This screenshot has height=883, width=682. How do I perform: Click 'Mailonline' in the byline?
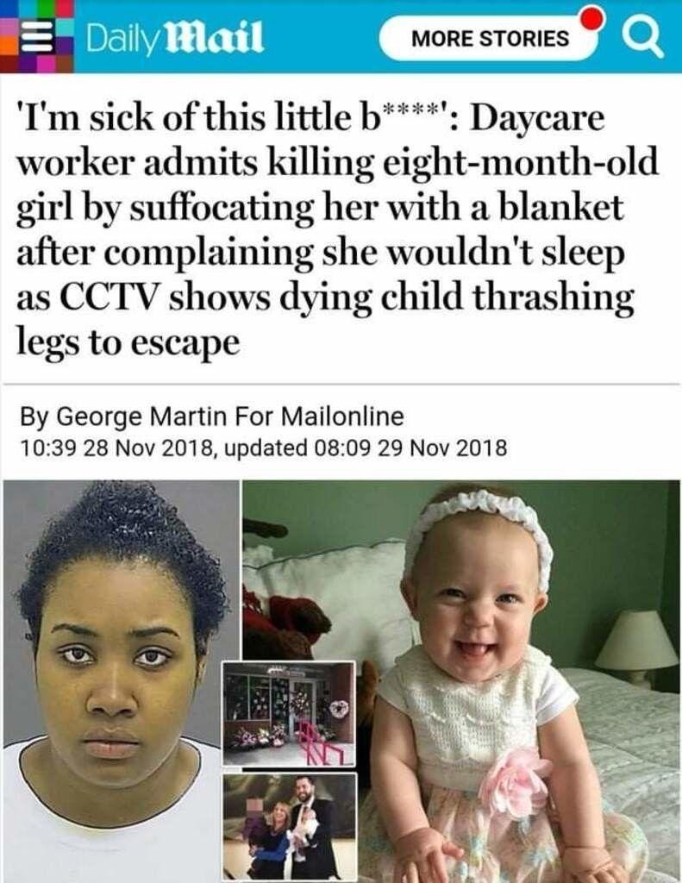click(x=341, y=416)
